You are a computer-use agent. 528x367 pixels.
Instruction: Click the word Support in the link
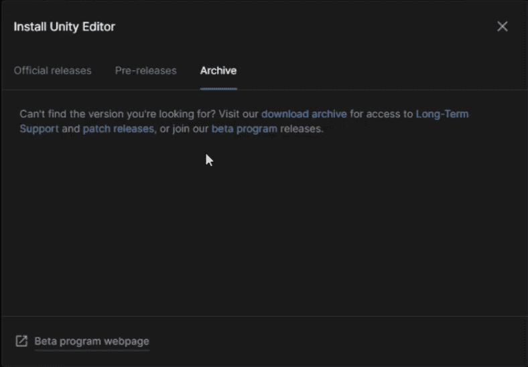coord(39,129)
